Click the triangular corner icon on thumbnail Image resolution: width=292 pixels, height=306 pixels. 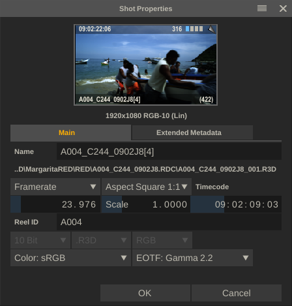click(x=212, y=29)
